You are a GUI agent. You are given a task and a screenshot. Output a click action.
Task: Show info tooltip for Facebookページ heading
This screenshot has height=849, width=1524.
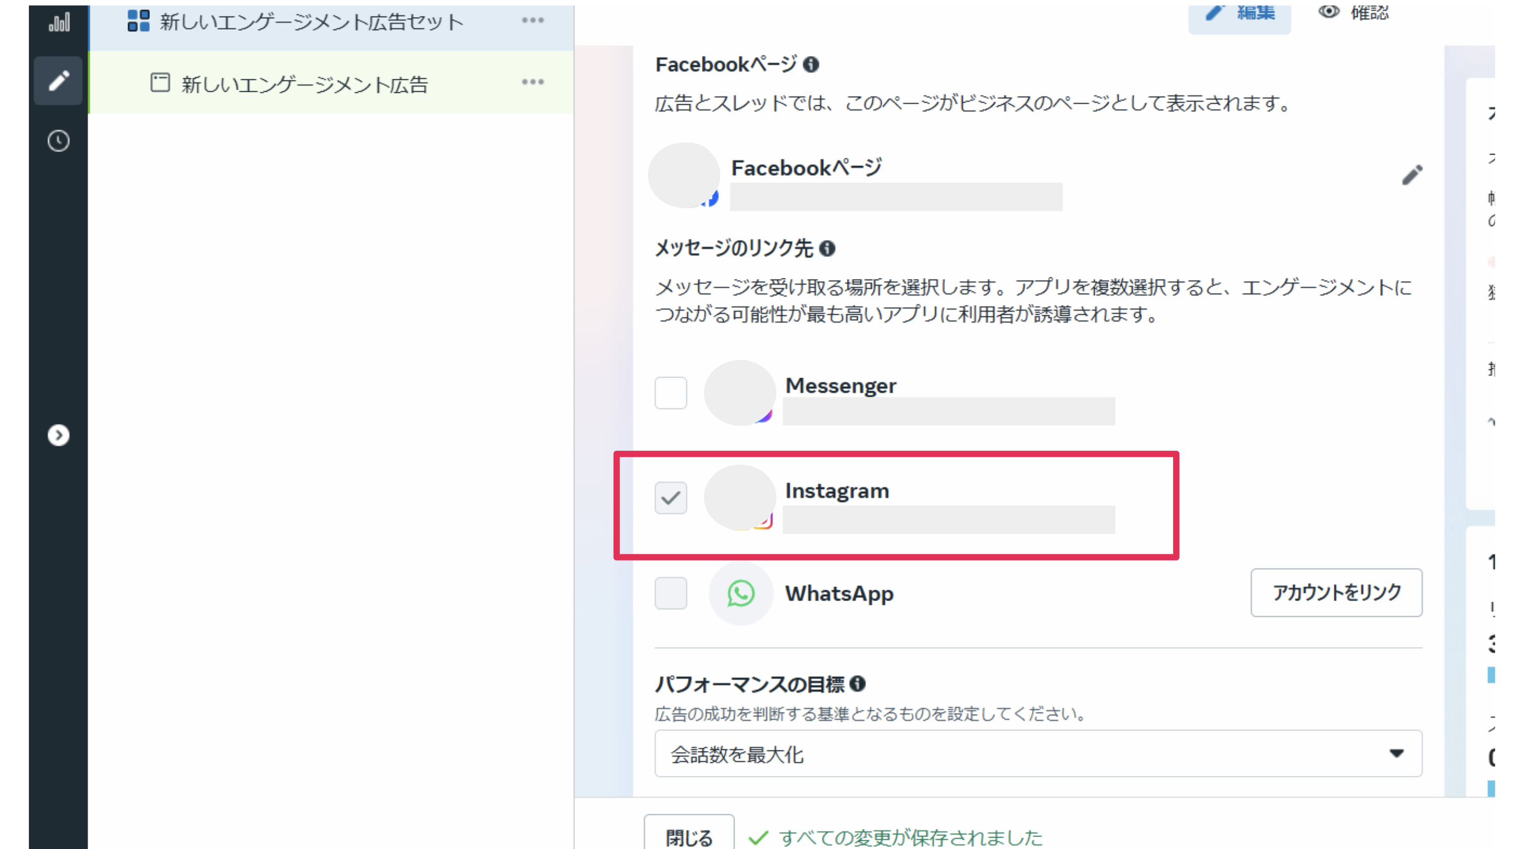(x=811, y=64)
